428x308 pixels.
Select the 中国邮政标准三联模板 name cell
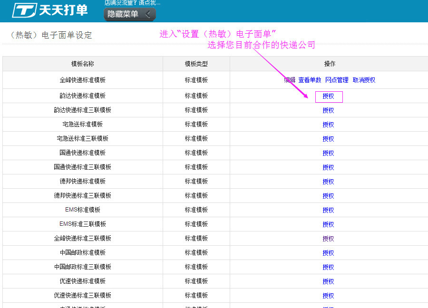pyautogui.click(x=82, y=267)
